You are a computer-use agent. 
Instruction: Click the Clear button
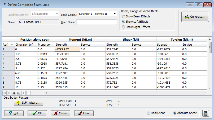point(84,113)
